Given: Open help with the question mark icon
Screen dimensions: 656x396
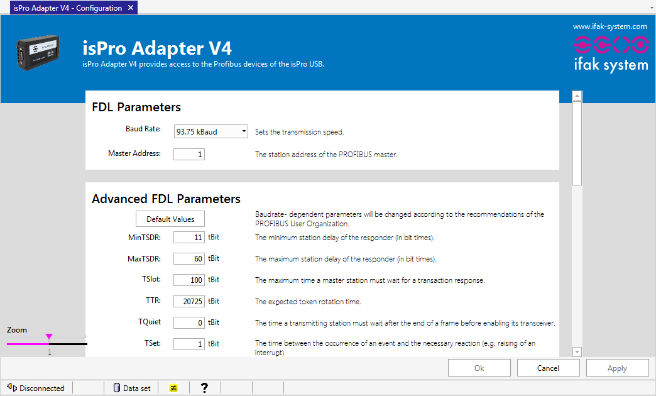Looking at the screenshot, I should point(204,388).
